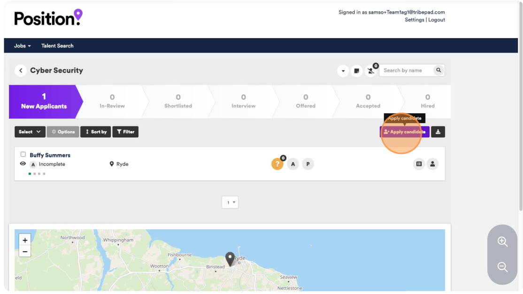Image resolution: width=523 pixels, height=294 pixels.
Task: Click Northwood label on the map
Action: pyautogui.click(x=72, y=238)
